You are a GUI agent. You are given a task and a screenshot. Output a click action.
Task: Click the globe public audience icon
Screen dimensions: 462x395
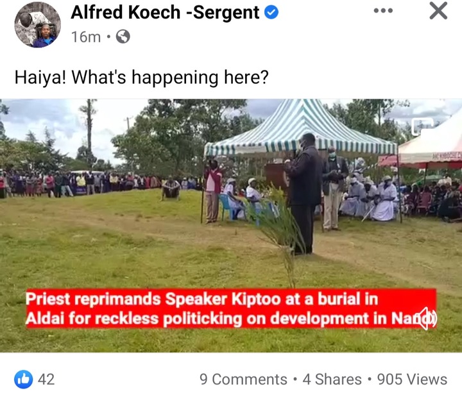(x=123, y=37)
